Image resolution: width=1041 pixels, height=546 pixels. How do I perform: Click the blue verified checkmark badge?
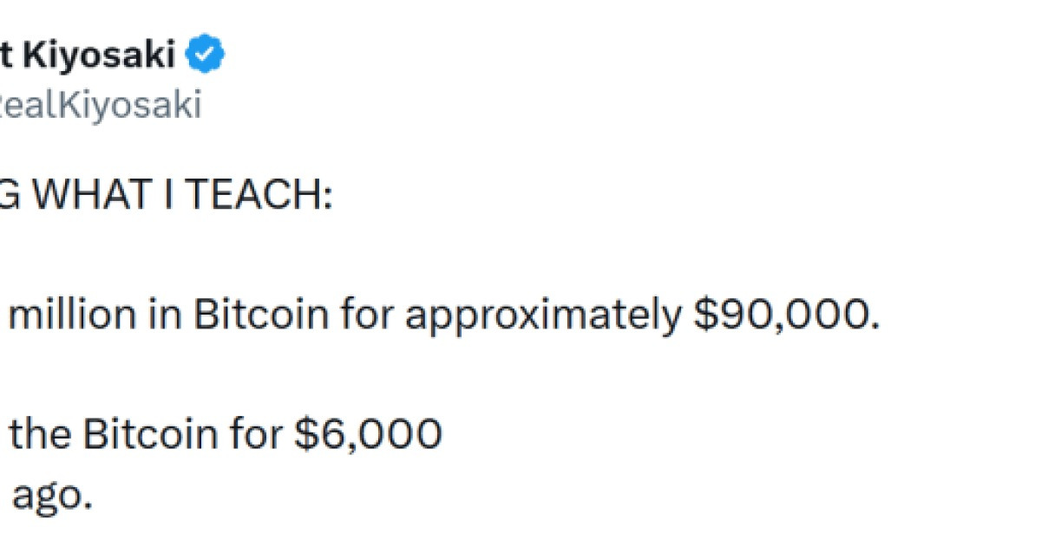[x=207, y=56]
